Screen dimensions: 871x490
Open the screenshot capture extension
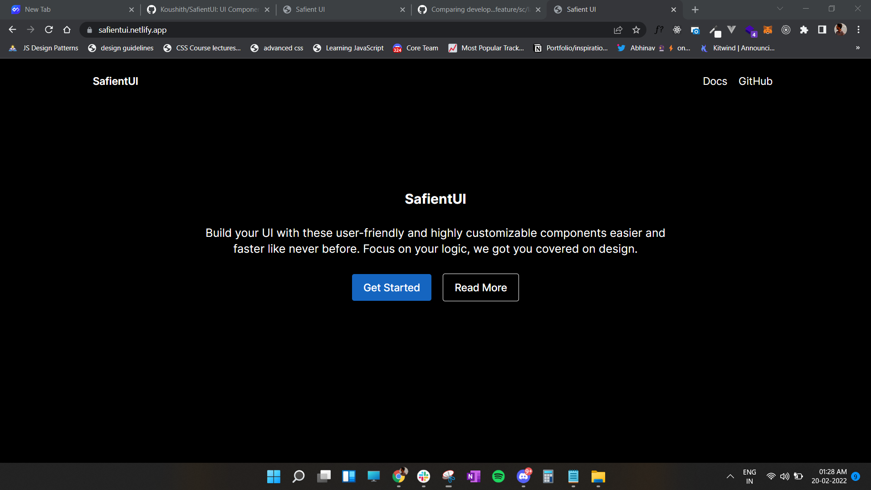coord(695,30)
